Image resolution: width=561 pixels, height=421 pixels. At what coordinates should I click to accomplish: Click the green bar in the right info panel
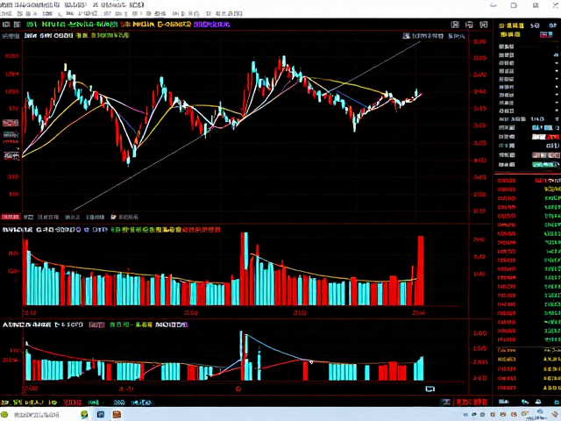coord(545,165)
